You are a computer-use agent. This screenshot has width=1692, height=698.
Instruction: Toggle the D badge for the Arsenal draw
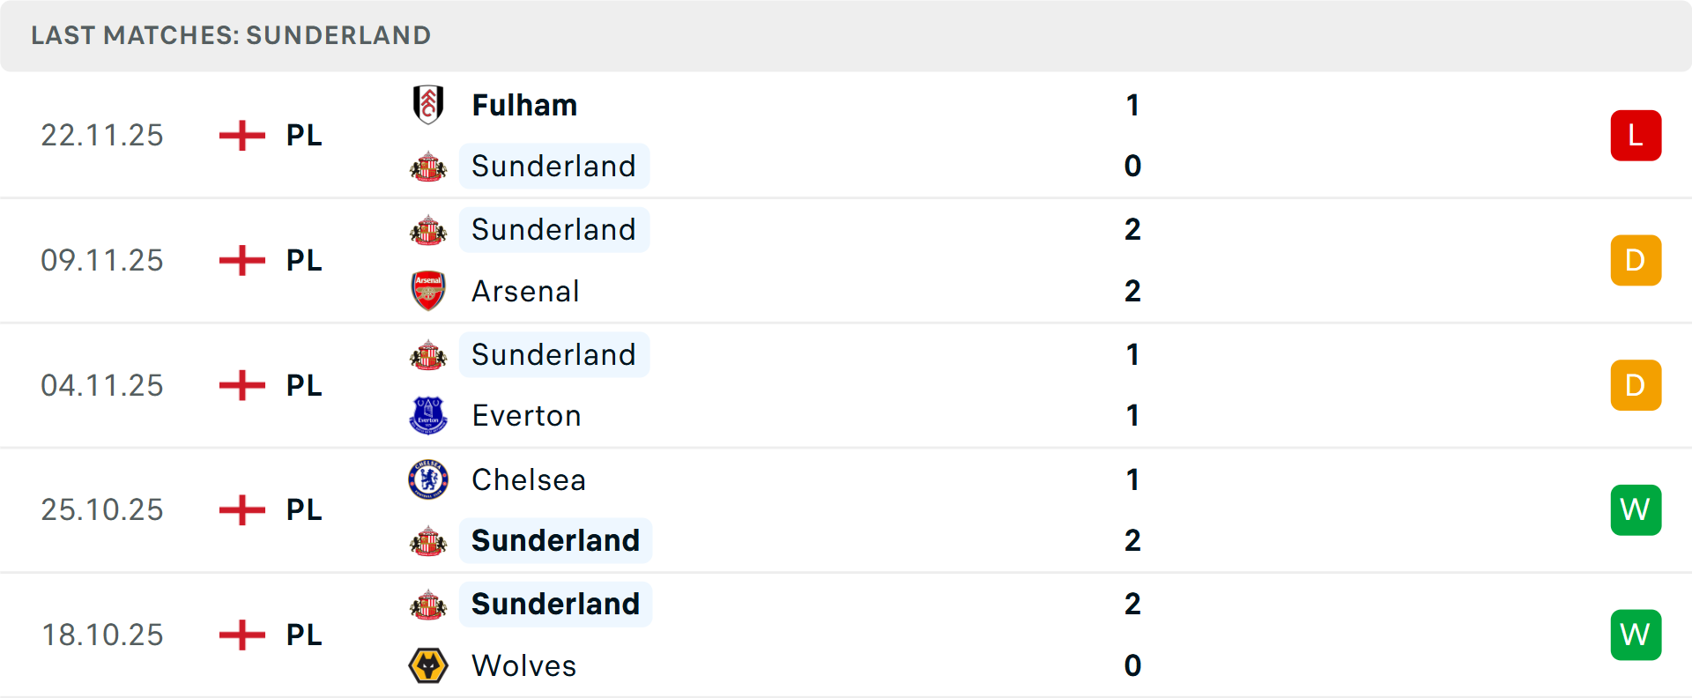click(1636, 260)
